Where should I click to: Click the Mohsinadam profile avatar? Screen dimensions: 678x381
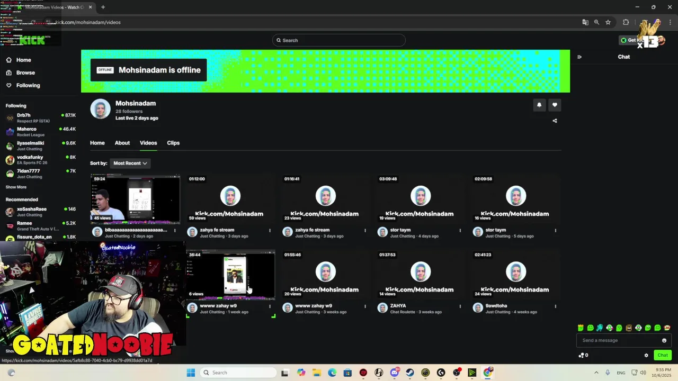tap(100, 109)
